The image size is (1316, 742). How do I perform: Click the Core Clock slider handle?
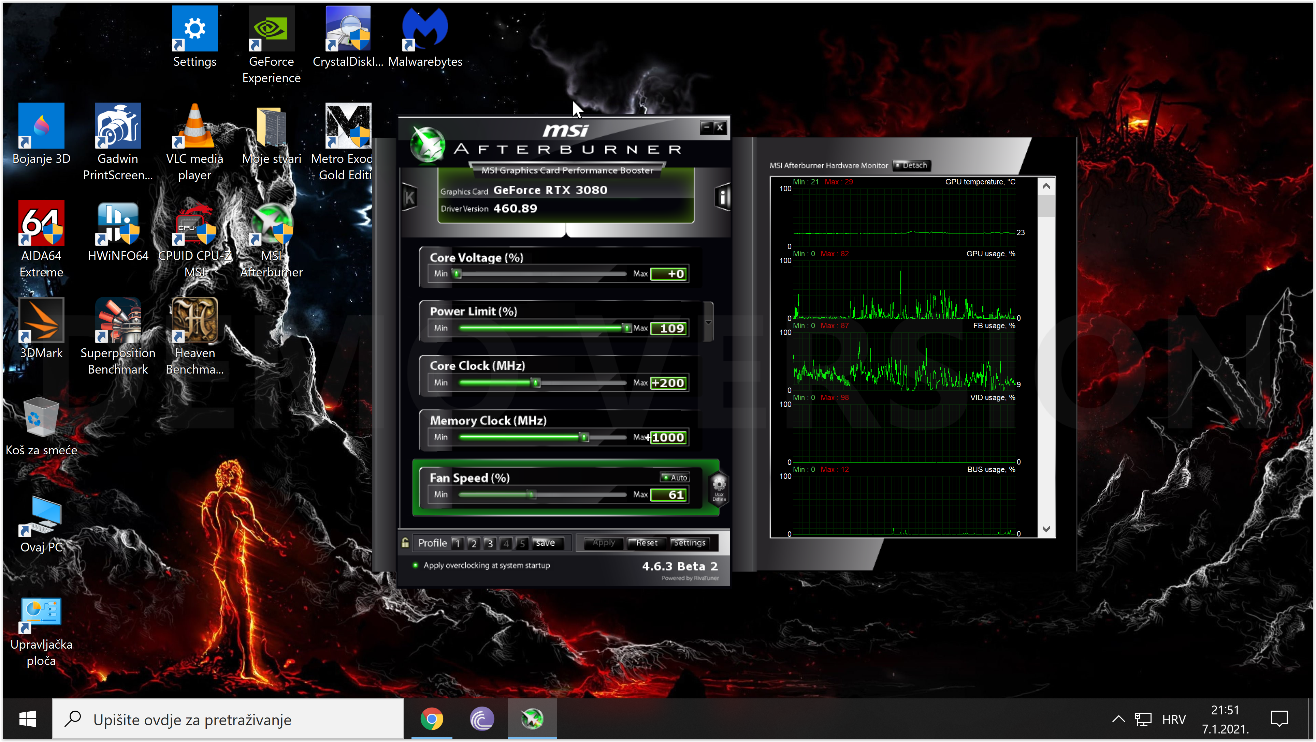click(x=536, y=383)
